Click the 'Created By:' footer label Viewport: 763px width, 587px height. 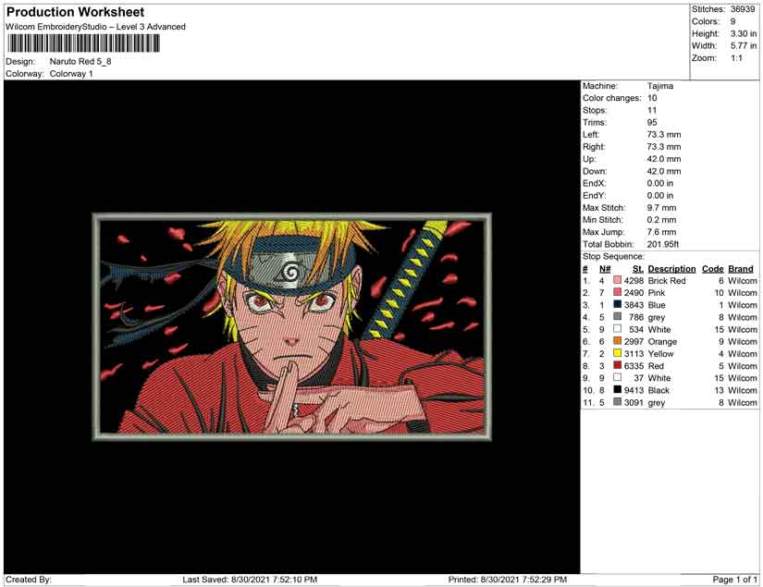pos(29,580)
